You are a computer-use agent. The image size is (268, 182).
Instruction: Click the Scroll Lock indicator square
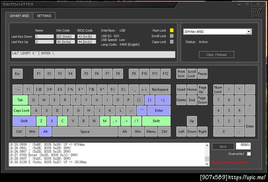coord(172,36)
